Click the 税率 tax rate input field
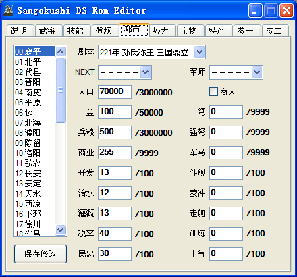This screenshot has height=277, width=297. 115,234
